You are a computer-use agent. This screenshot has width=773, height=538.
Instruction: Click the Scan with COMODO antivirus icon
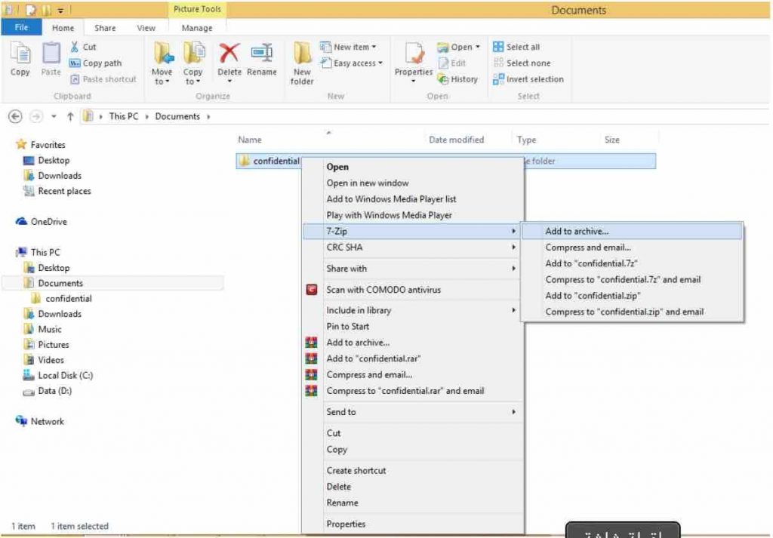point(312,289)
